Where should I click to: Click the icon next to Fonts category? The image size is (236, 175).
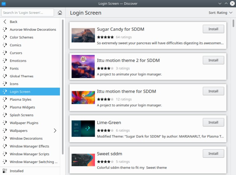click(5, 68)
